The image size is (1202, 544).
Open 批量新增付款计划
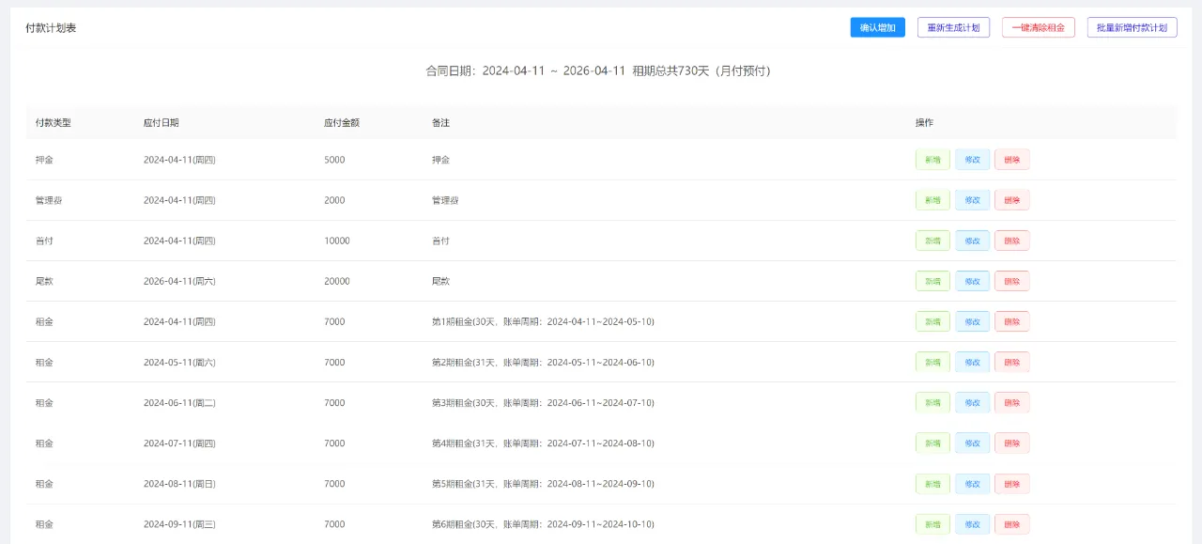click(x=1133, y=27)
